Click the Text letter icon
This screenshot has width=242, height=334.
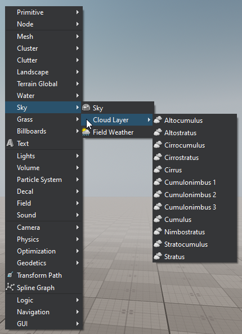click(x=10, y=143)
